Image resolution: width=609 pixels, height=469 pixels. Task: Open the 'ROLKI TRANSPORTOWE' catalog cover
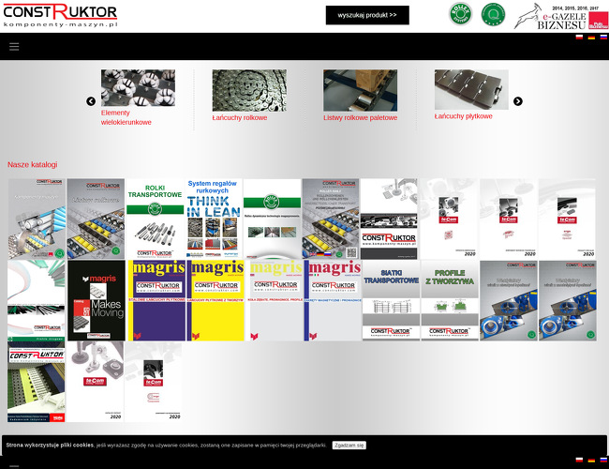pos(155,219)
